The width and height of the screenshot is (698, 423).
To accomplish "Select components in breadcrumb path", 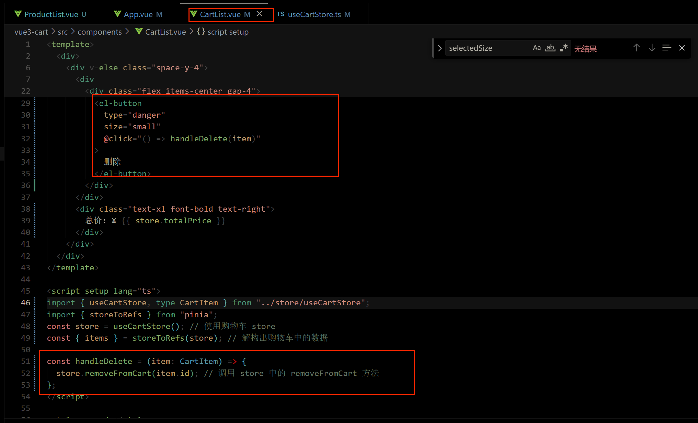I will click(x=100, y=32).
